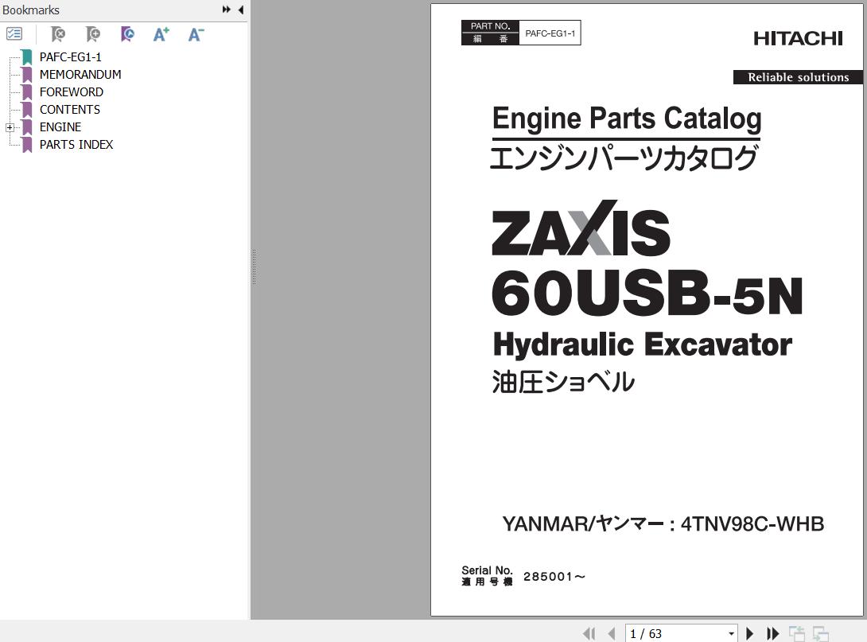This screenshot has height=642, width=867.
Task: Click the panel splitter handle
Action: click(254, 267)
